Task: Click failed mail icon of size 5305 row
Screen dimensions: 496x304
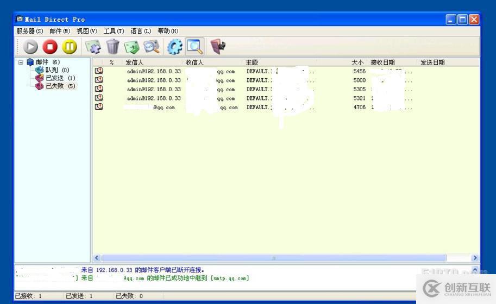Action: click(x=99, y=89)
